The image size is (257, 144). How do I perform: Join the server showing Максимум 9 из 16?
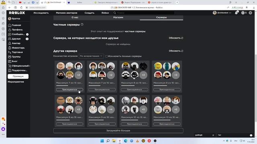click(x=102, y=124)
